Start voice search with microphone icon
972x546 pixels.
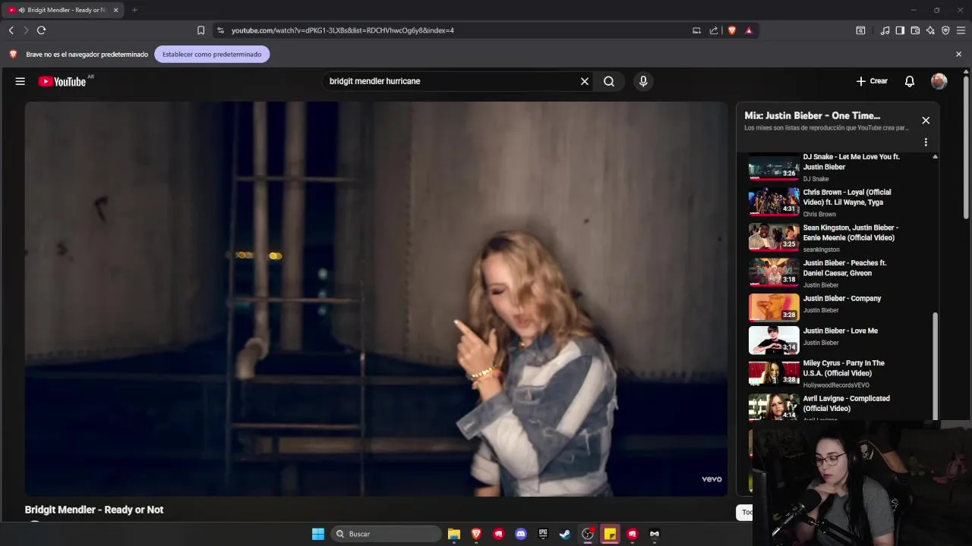[x=643, y=81]
